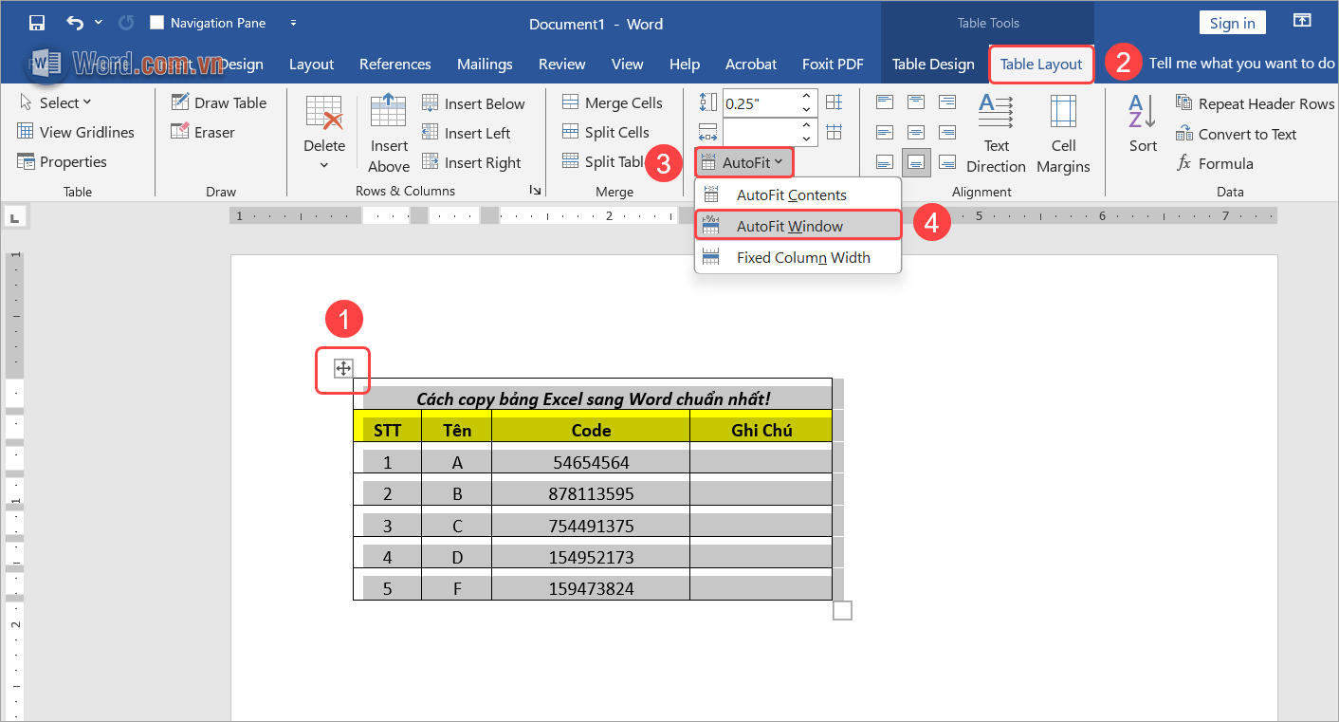Image resolution: width=1339 pixels, height=722 pixels.
Task: Click the table move handle
Action: coord(343,369)
